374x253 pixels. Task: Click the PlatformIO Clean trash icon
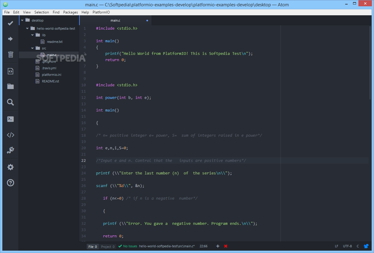click(10, 55)
